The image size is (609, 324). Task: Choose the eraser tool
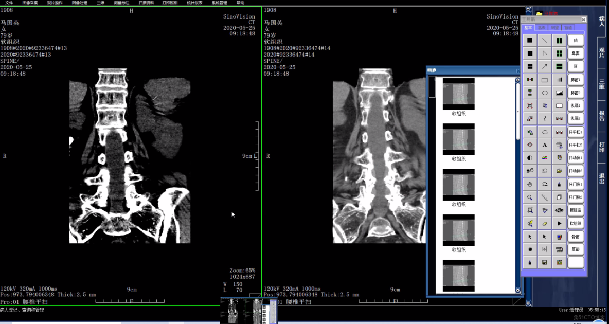[545, 224]
